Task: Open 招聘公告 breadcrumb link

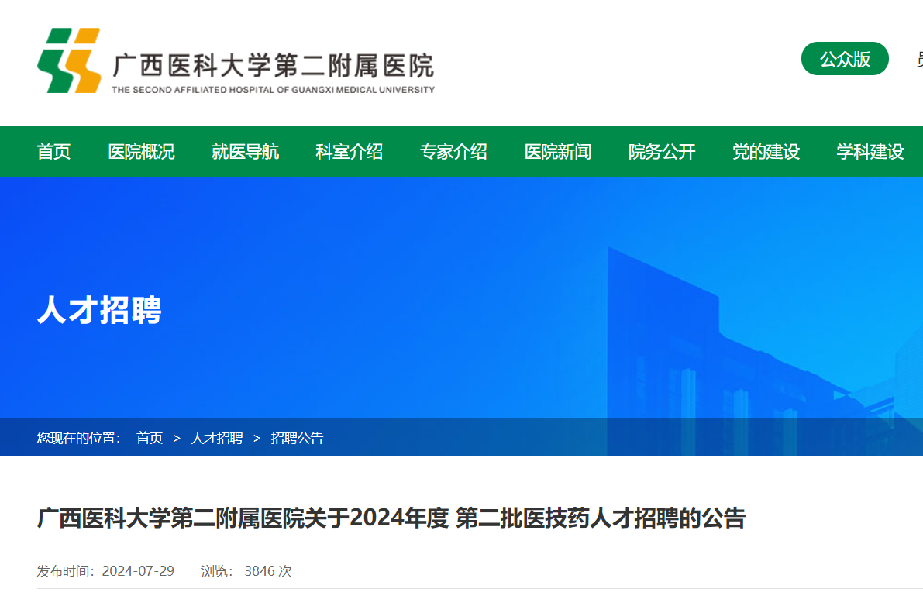Action: [x=298, y=438]
